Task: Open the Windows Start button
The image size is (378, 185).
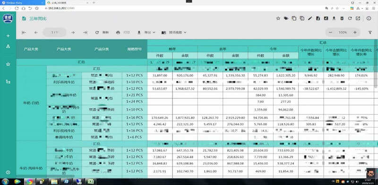Action: (5, 182)
